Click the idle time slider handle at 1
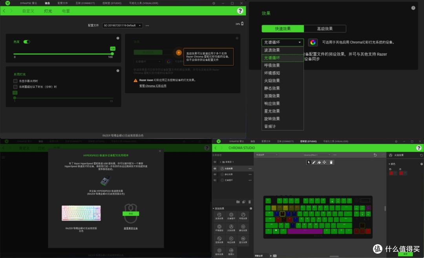 pos(15,98)
